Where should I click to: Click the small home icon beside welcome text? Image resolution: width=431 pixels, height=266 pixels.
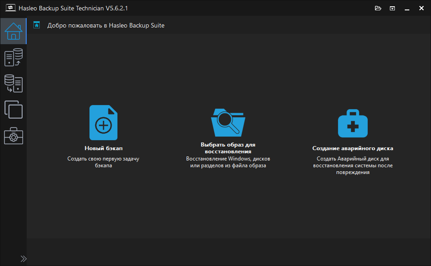(37, 25)
